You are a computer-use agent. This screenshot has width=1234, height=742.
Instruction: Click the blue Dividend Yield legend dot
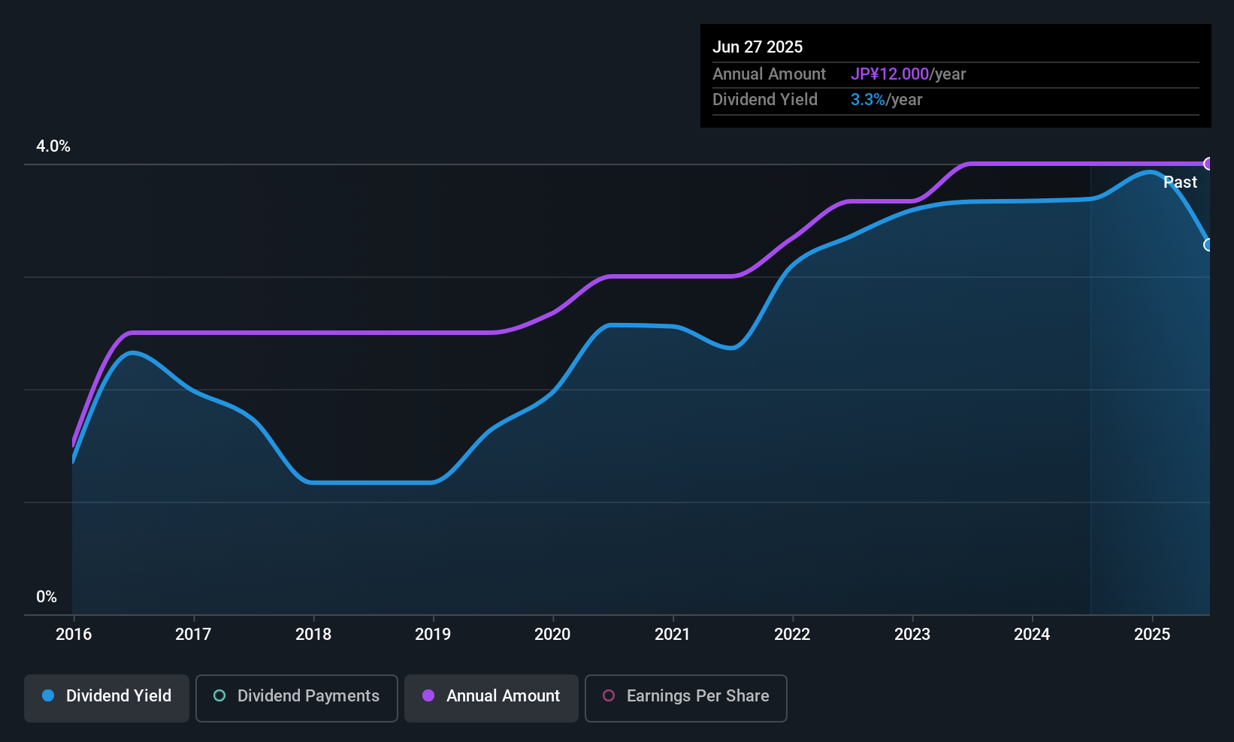pyautogui.click(x=48, y=695)
